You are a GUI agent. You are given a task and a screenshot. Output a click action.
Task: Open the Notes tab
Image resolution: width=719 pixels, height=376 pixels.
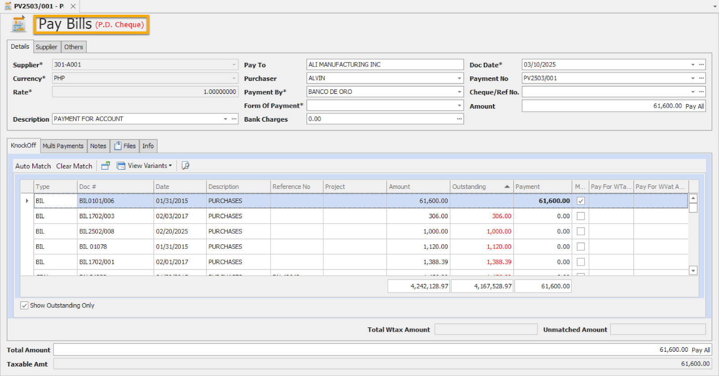coord(98,146)
